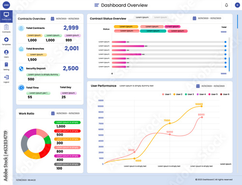Open Work Ratio date range picker
The width and height of the screenshot is (242, 185).
tap(65, 114)
